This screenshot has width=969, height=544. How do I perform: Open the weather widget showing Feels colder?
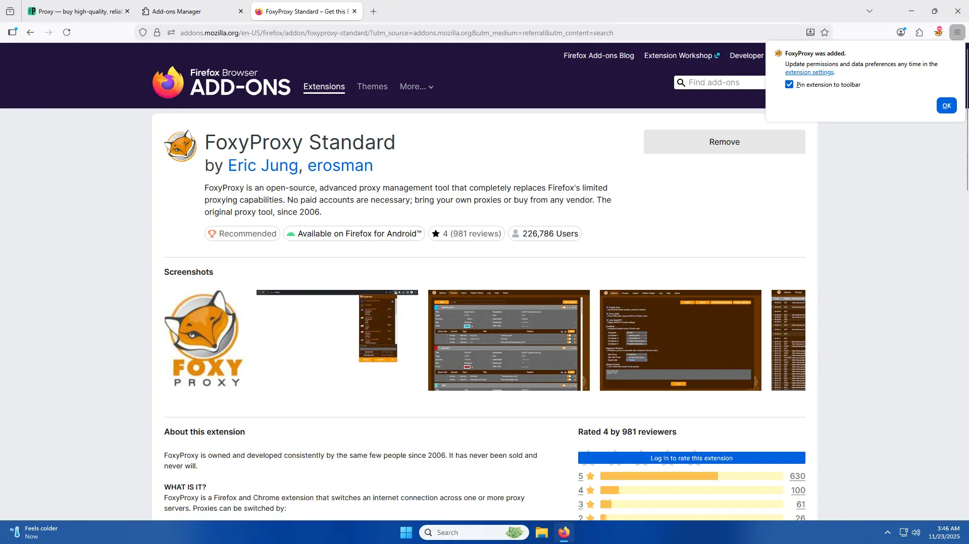point(33,532)
